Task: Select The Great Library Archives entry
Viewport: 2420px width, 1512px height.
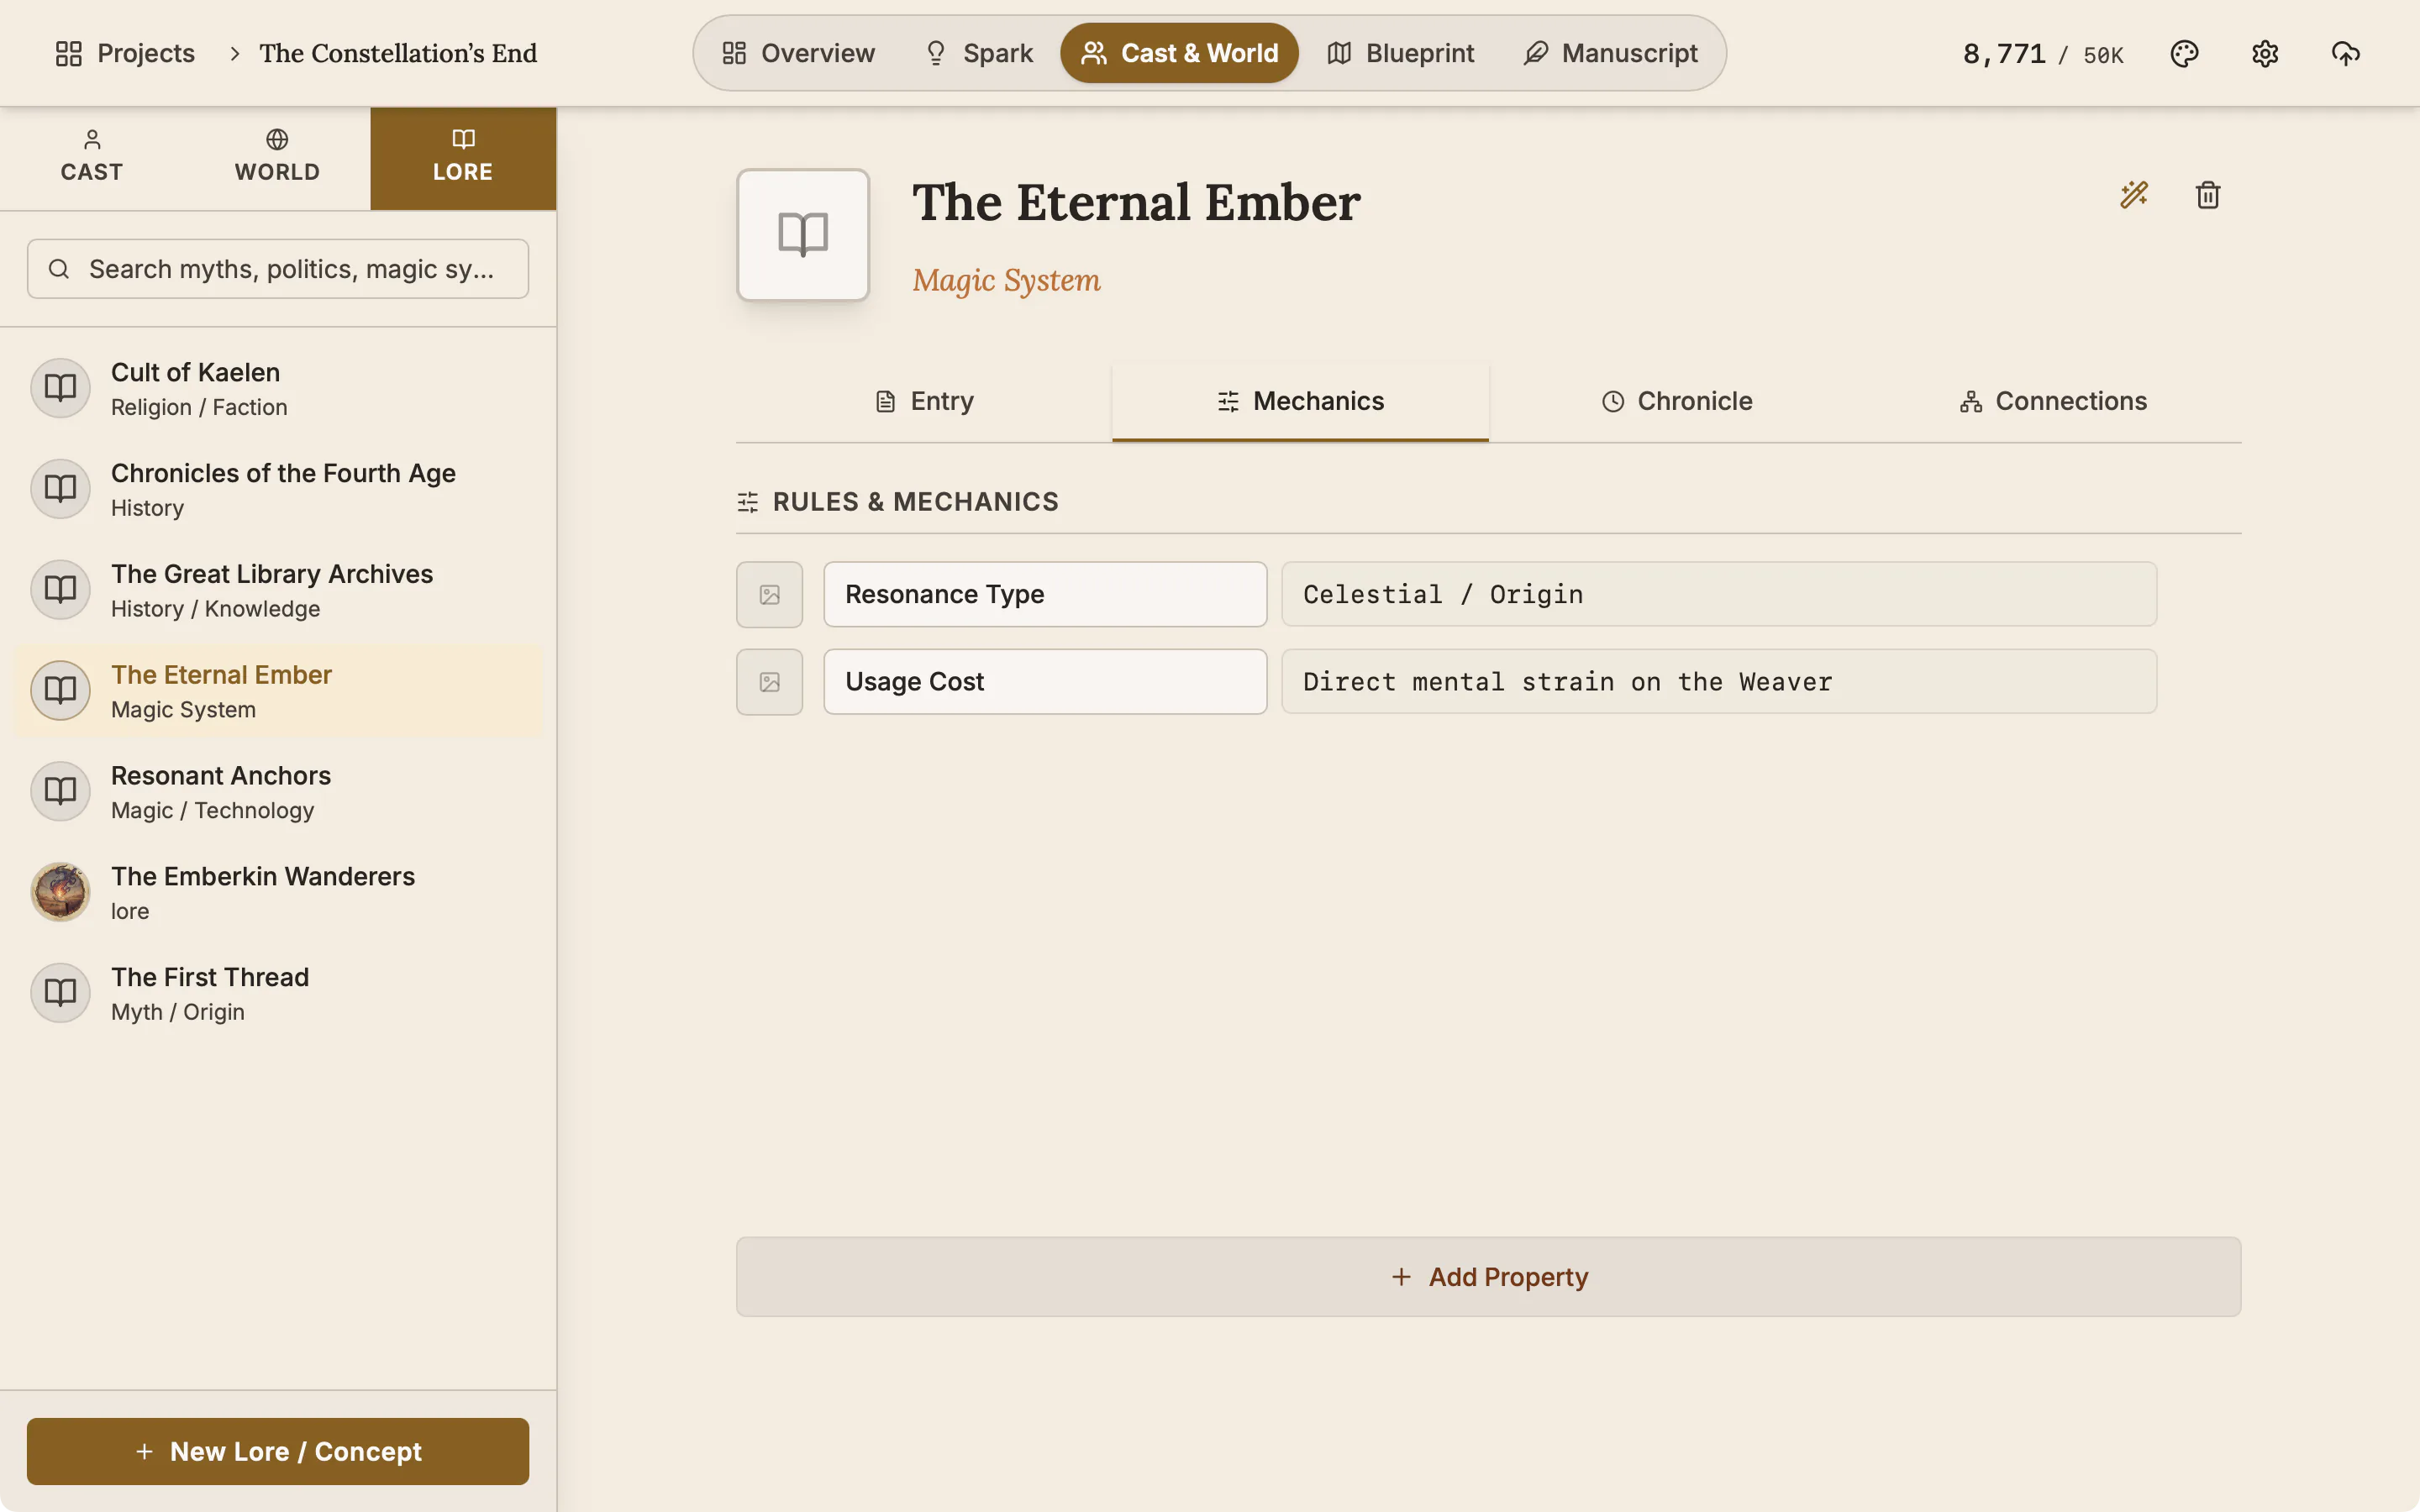Action: point(278,590)
